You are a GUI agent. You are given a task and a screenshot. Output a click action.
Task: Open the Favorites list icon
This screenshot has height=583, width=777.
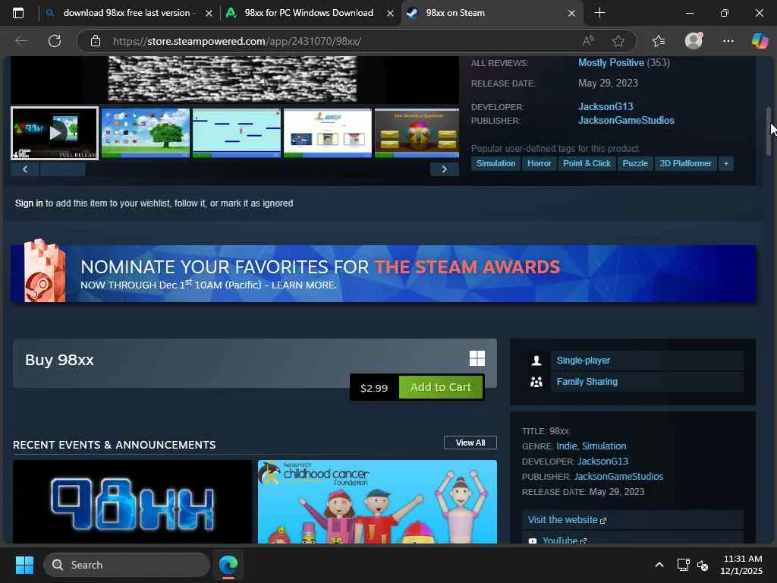659,41
